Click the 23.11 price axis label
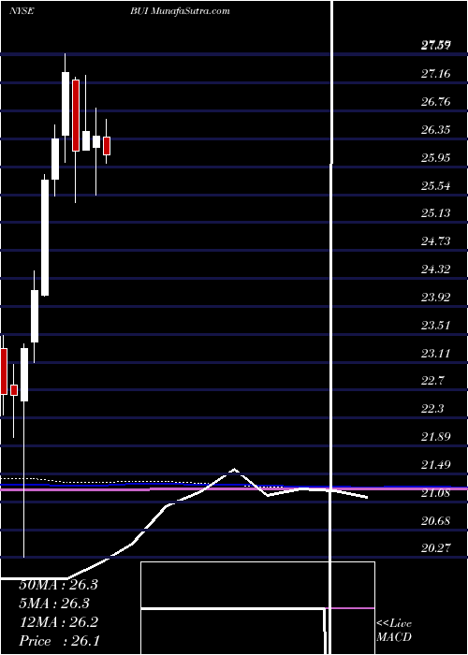Image resolution: width=468 pixels, height=655 pixels. coord(436,354)
